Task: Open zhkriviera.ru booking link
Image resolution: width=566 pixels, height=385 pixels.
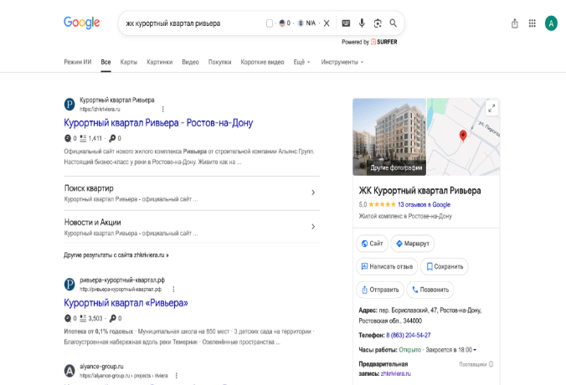Action: (396, 374)
